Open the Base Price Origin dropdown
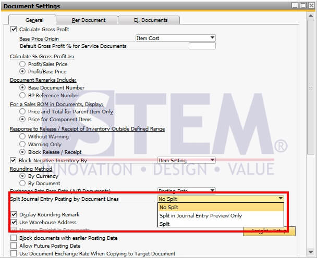The height and width of the screenshot is (258, 317). [x=176, y=38]
